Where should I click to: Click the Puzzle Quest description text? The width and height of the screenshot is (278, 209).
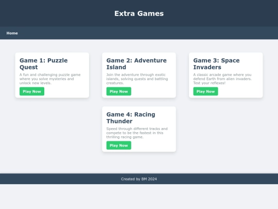pos(50,79)
